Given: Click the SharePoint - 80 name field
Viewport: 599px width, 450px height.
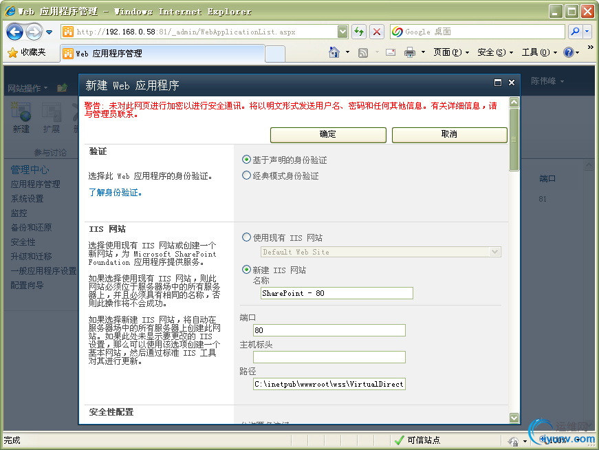Looking at the screenshot, I should coord(336,293).
